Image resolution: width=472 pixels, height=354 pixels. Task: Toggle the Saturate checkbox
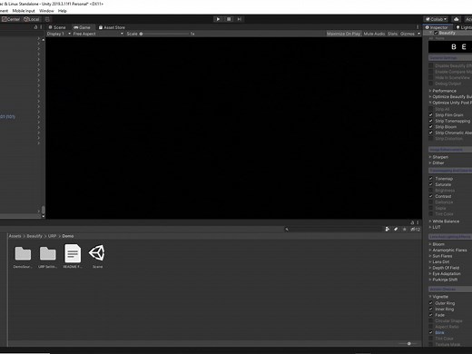[x=430, y=184]
